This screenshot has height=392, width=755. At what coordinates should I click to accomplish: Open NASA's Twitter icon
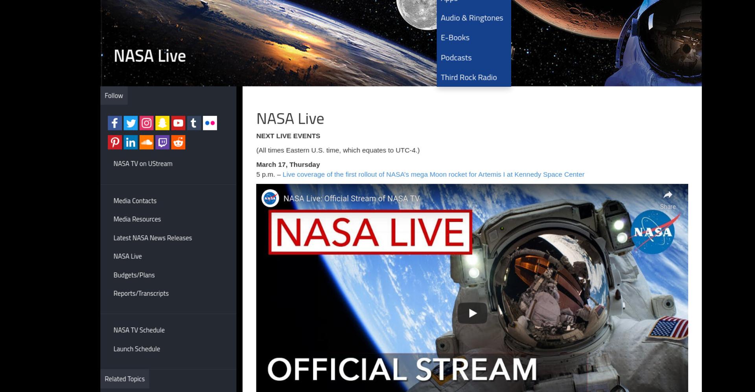pyautogui.click(x=131, y=123)
